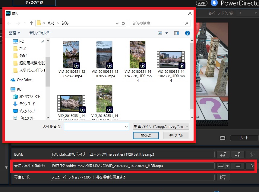Open the dropdown arrow beside the first play video button
259x192 pixels.
[x=227, y=166]
